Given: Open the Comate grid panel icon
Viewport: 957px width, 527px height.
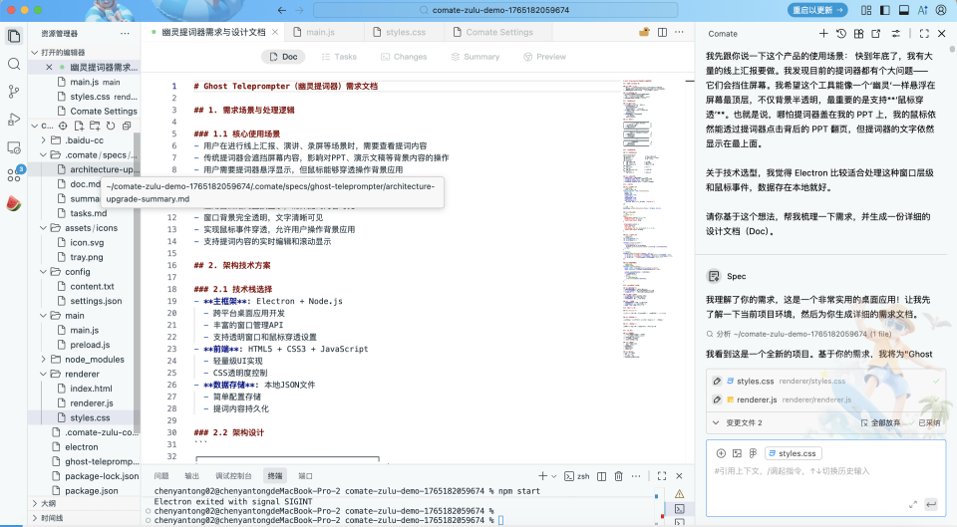Looking at the screenshot, I should click(858, 34).
